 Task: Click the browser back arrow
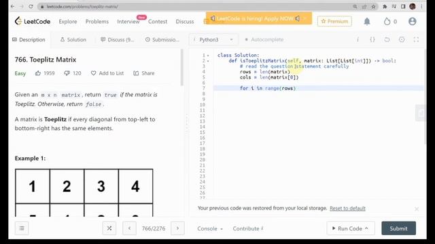pos(13,6)
